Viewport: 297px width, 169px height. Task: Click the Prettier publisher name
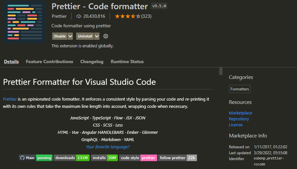click(59, 16)
